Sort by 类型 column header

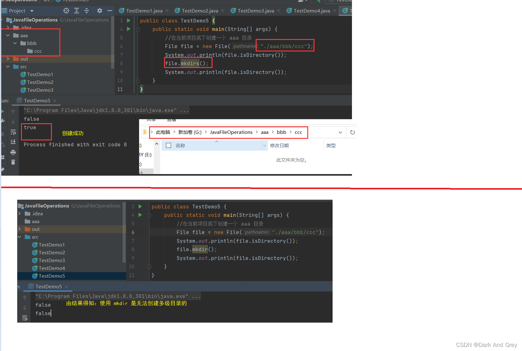pos(331,145)
